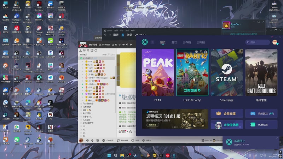The image size is (283, 159).
Task: Open the OBS Studio desktop shortcut
Action: [x=39, y=54]
